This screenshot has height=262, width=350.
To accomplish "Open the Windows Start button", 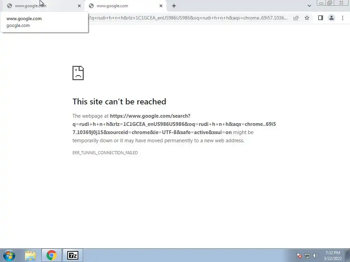I will 9,255.
